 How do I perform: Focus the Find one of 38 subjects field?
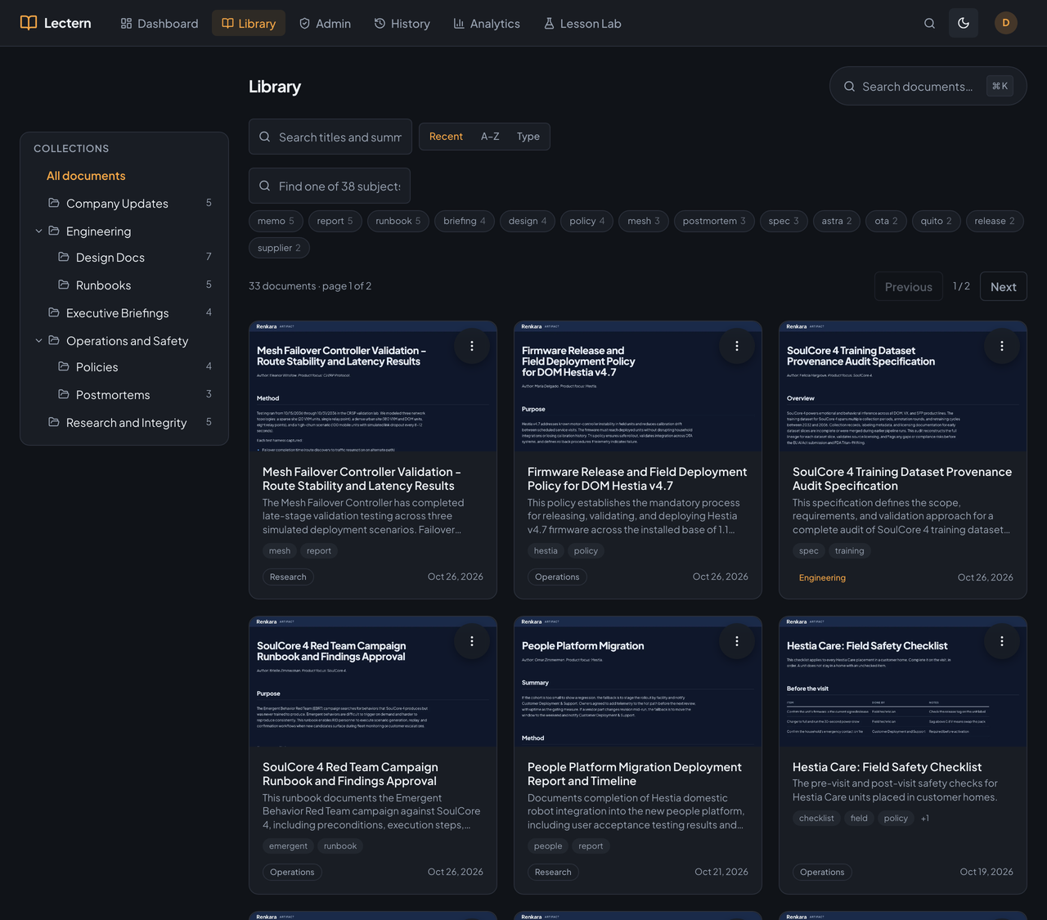point(330,186)
